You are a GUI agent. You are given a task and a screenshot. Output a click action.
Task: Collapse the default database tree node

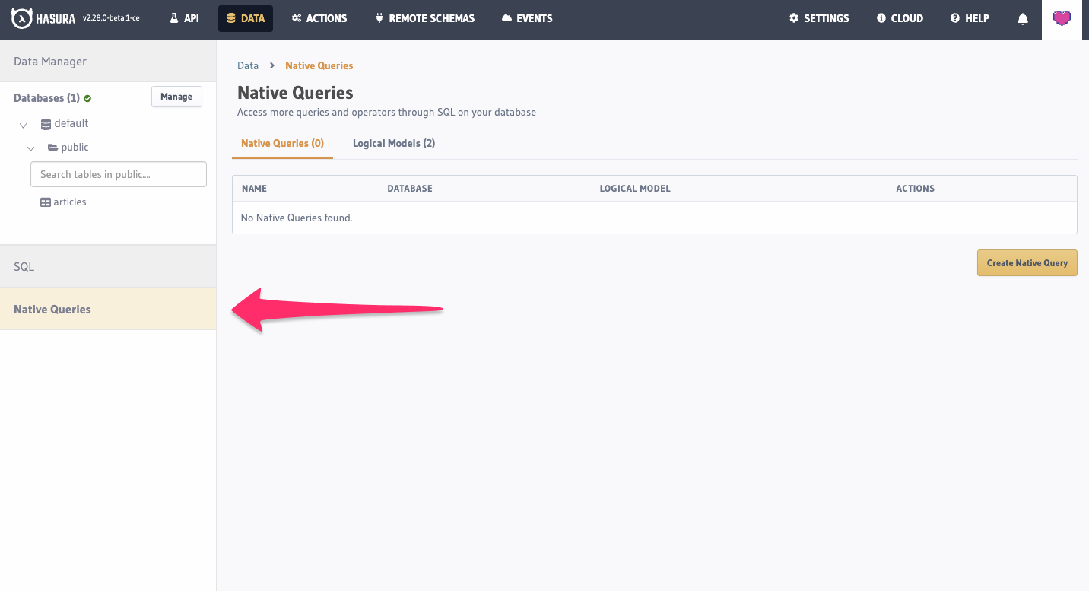(24, 125)
